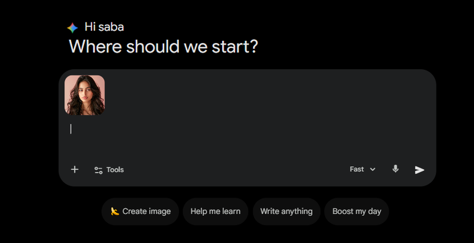Open the Tools menu label
Screen dimensions: 474x243
(115, 170)
